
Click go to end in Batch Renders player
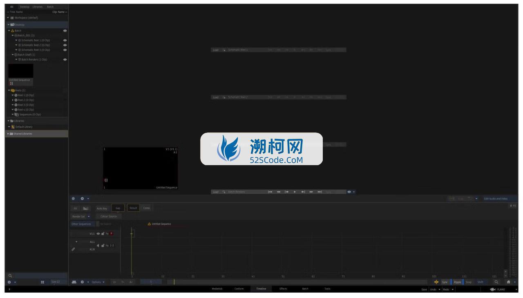[x=320, y=191]
